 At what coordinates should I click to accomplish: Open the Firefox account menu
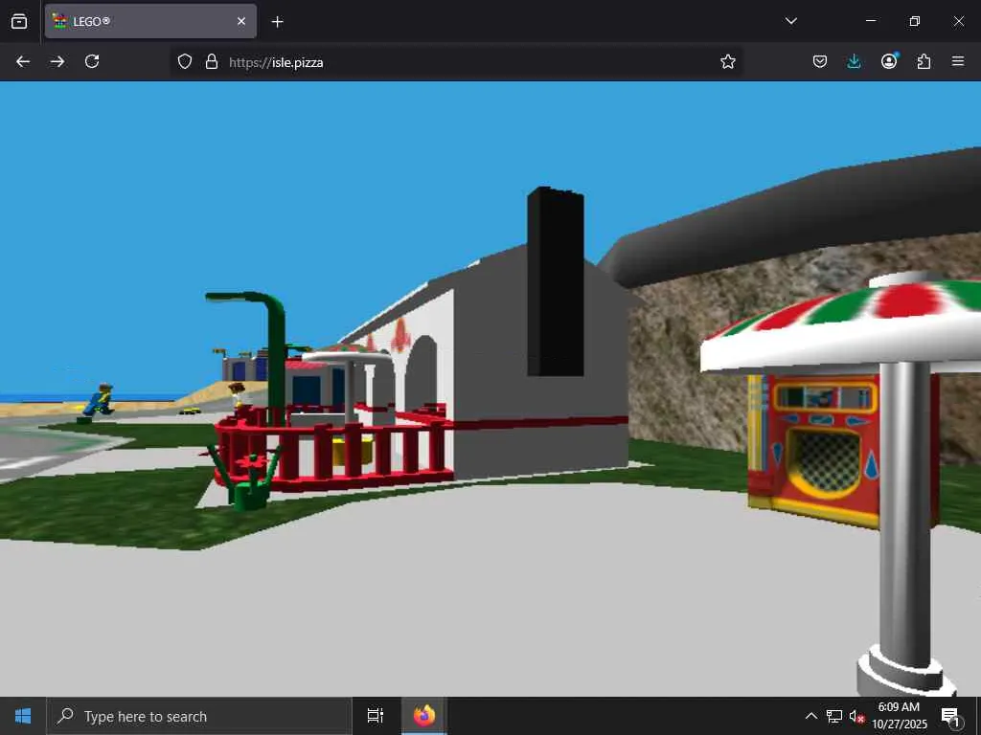click(x=889, y=61)
